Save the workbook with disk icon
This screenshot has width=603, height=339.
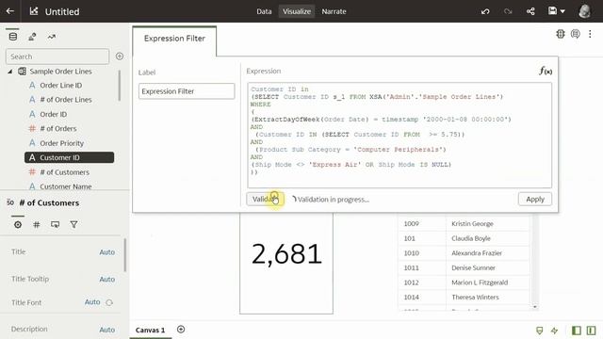(x=553, y=10)
